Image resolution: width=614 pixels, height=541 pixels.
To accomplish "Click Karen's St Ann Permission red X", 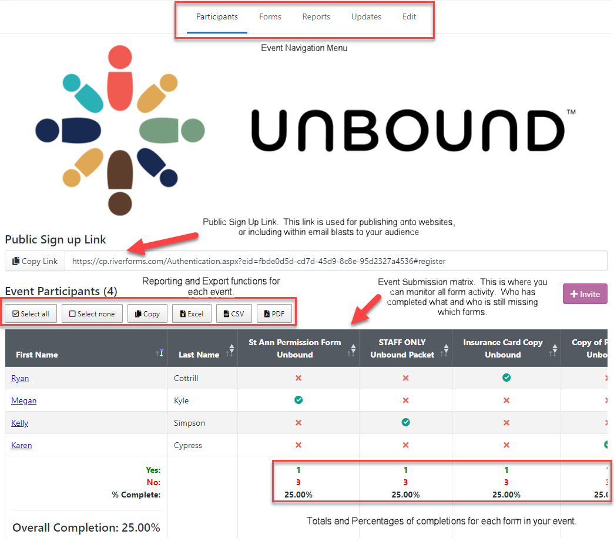I will point(298,445).
